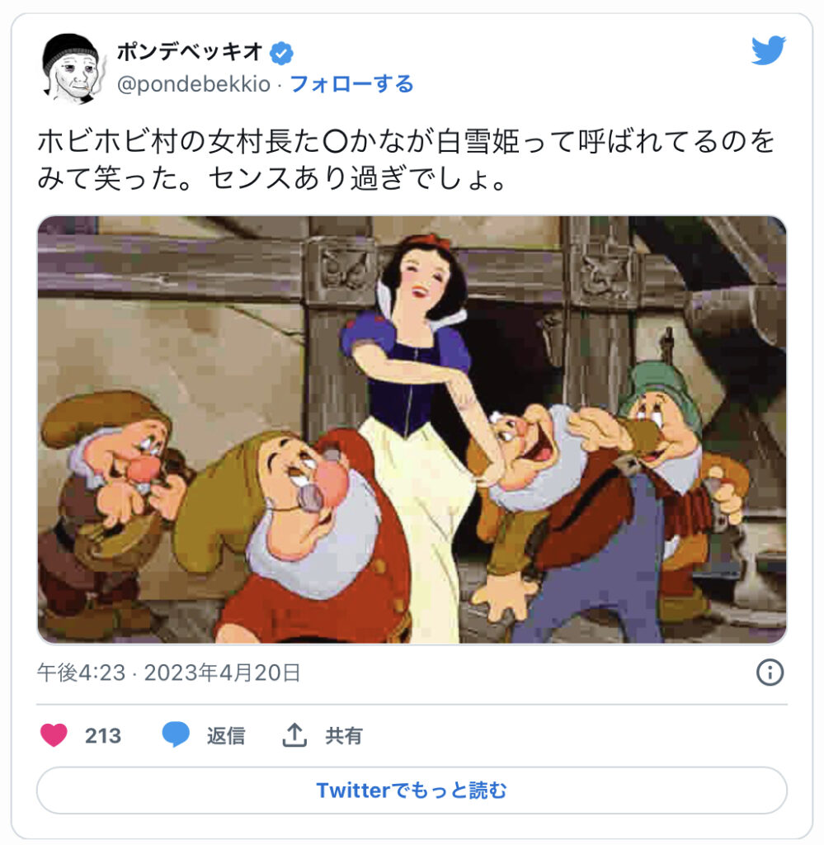Click the 共有 share label
The height and width of the screenshot is (845, 824).
(344, 735)
